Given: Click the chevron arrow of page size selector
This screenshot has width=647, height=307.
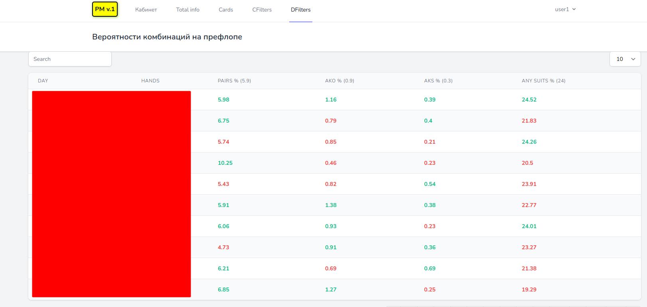Looking at the screenshot, I should tap(633, 59).
